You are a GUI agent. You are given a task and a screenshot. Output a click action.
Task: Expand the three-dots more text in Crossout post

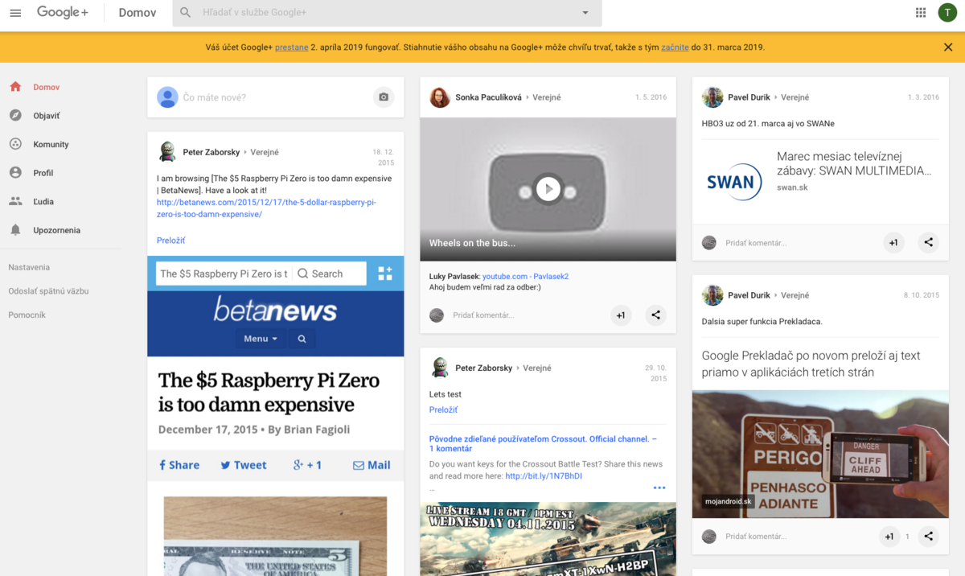coord(659,488)
